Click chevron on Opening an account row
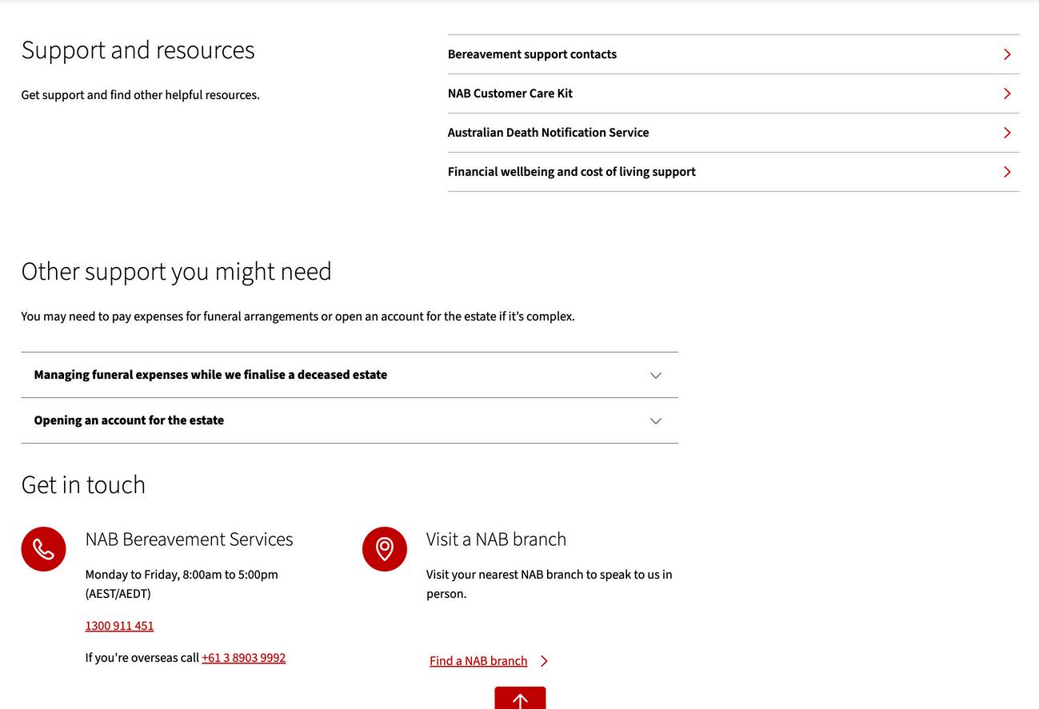Image resolution: width=1039 pixels, height=709 pixels. click(x=656, y=421)
